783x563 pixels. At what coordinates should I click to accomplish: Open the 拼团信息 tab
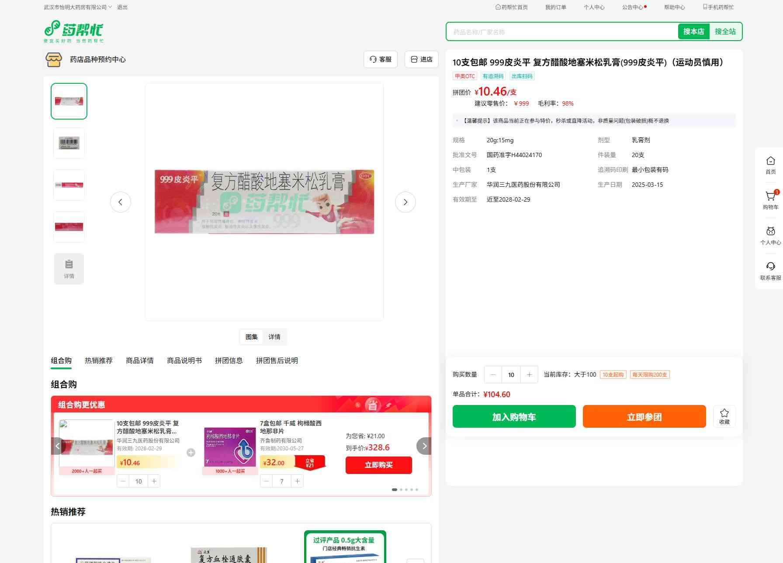(229, 360)
